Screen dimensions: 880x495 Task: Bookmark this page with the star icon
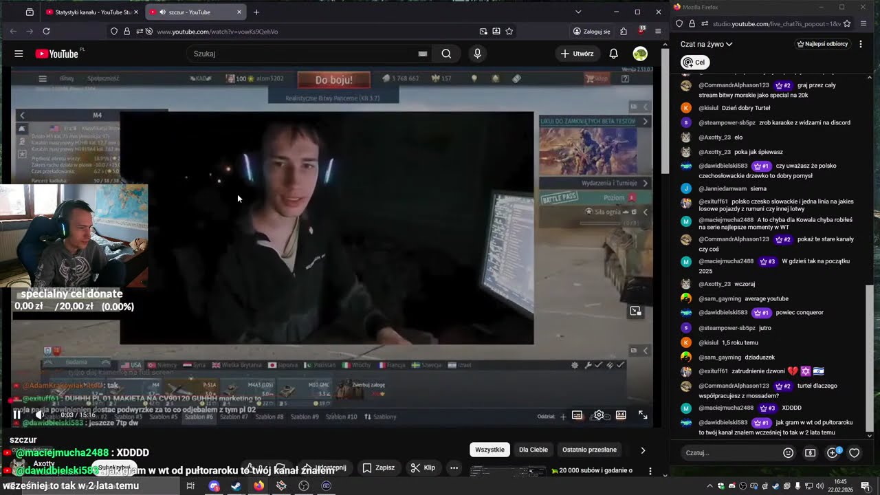tap(509, 31)
